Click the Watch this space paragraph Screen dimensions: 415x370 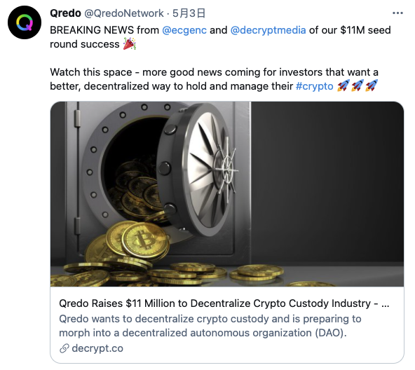pyautogui.click(x=214, y=79)
